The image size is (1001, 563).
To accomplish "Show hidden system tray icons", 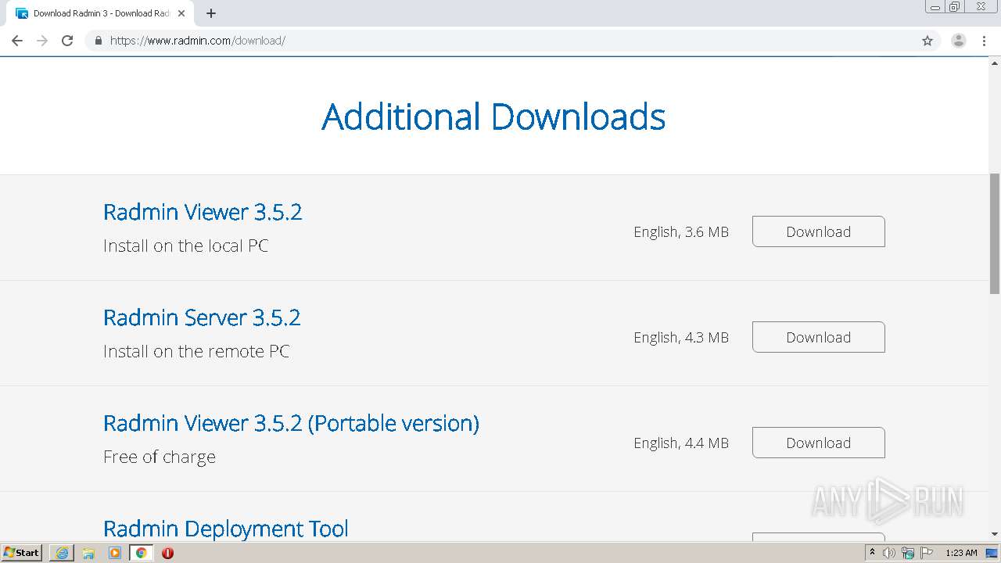I will tap(872, 553).
